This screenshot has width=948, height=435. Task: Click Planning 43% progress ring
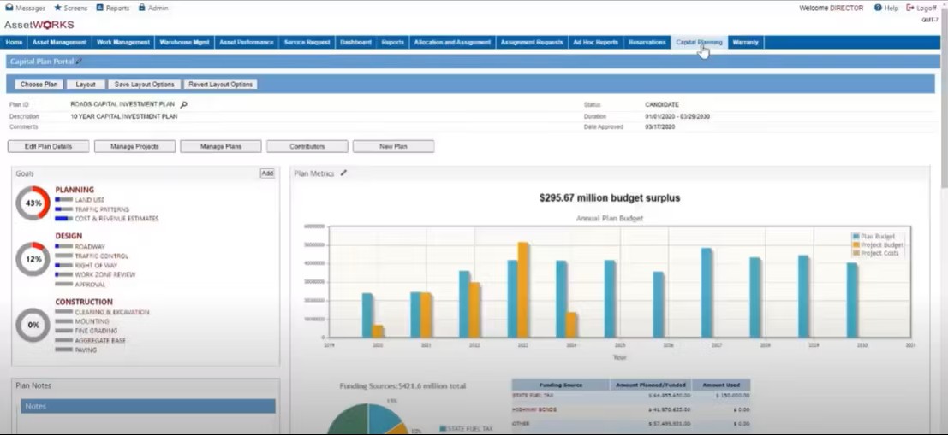pos(33,203)
